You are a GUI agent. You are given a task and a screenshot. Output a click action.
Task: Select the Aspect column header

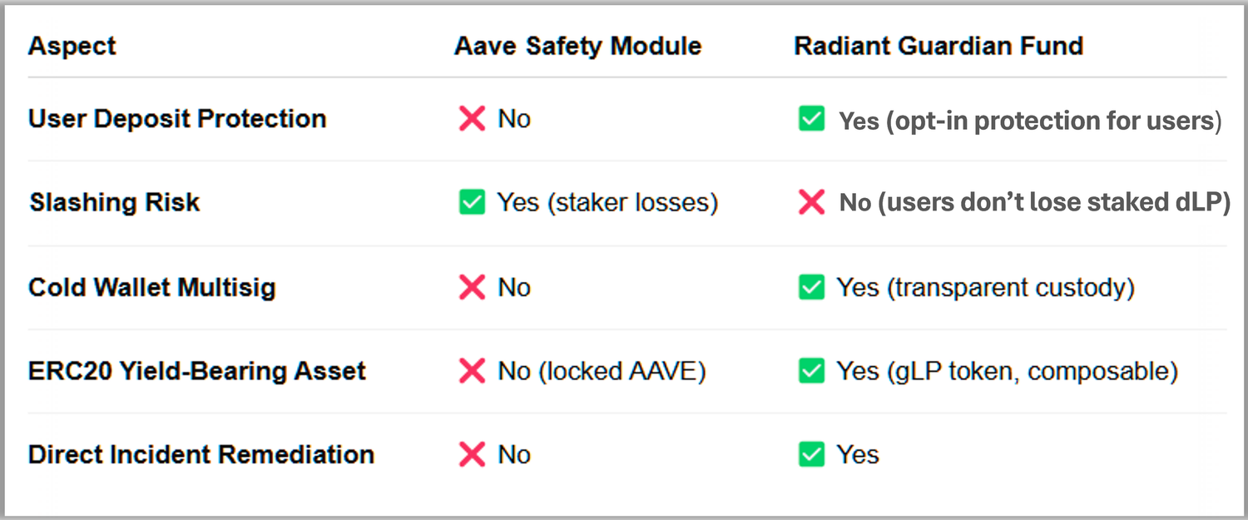click(x=72, y=46)
